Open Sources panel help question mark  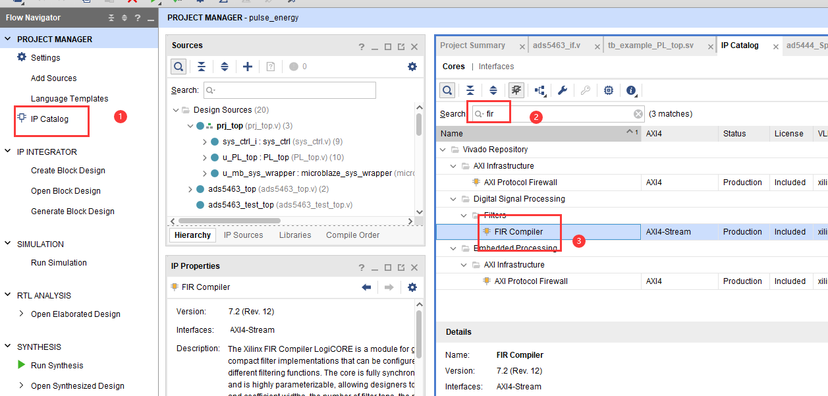[362, 47]
